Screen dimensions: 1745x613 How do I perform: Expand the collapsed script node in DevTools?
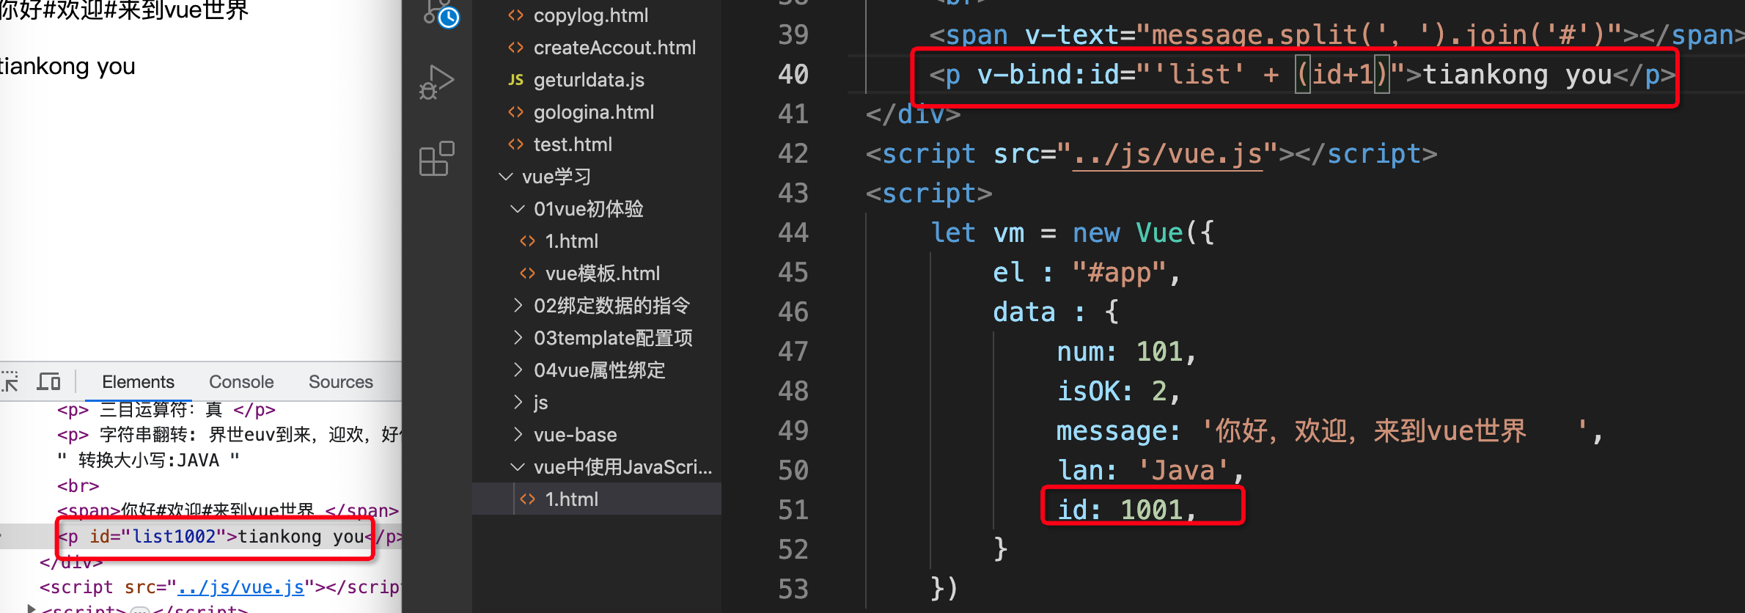pos(32,609)
